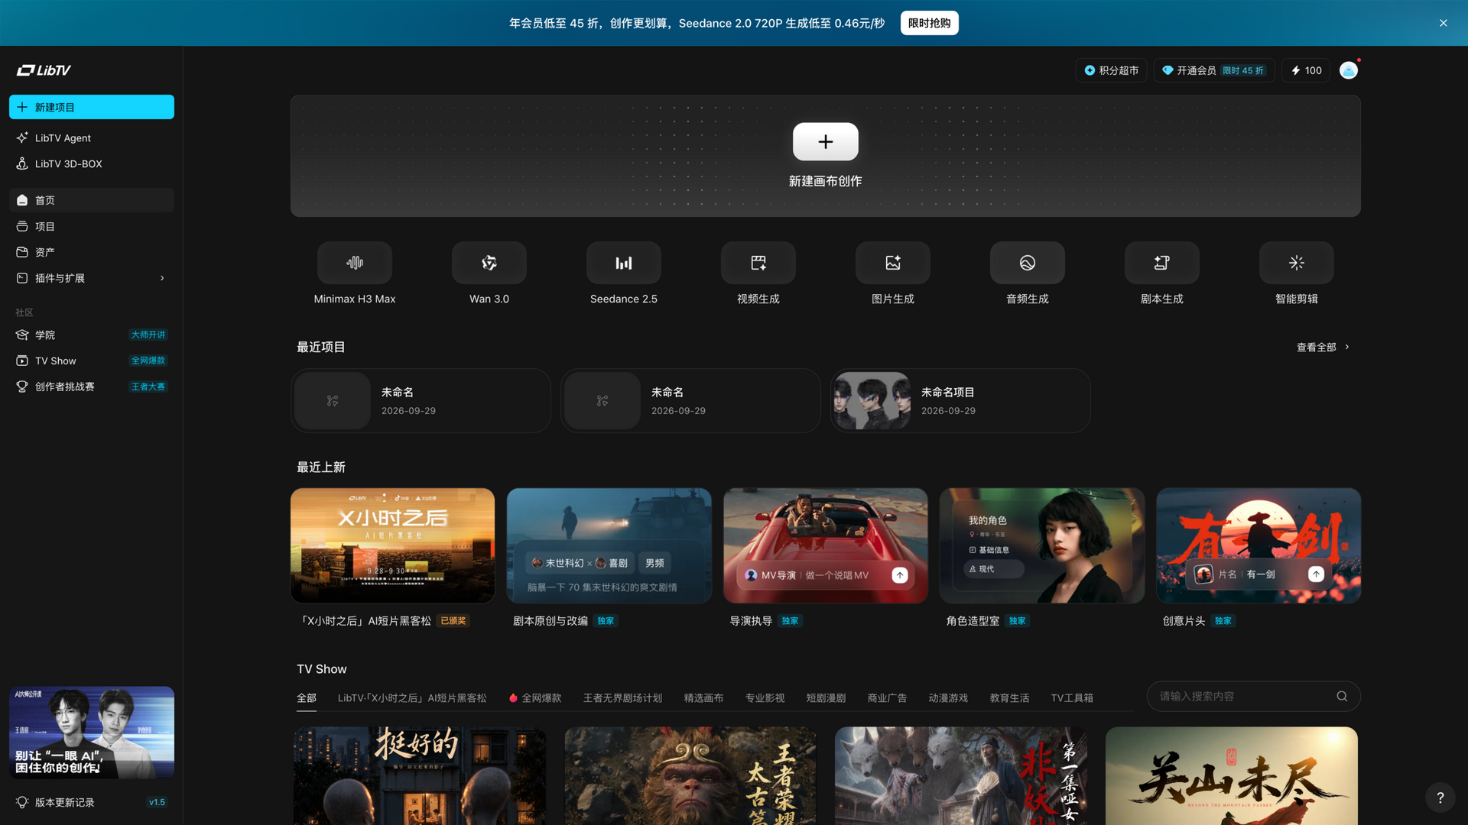1468x825 pixels.
Task: Open the sidebar promo banner 别让一眼AI
Action: [x=92, y=732]
